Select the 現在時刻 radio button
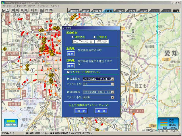Image resolution: width=182 pixels, height=136 pixels. coord(73,37)
